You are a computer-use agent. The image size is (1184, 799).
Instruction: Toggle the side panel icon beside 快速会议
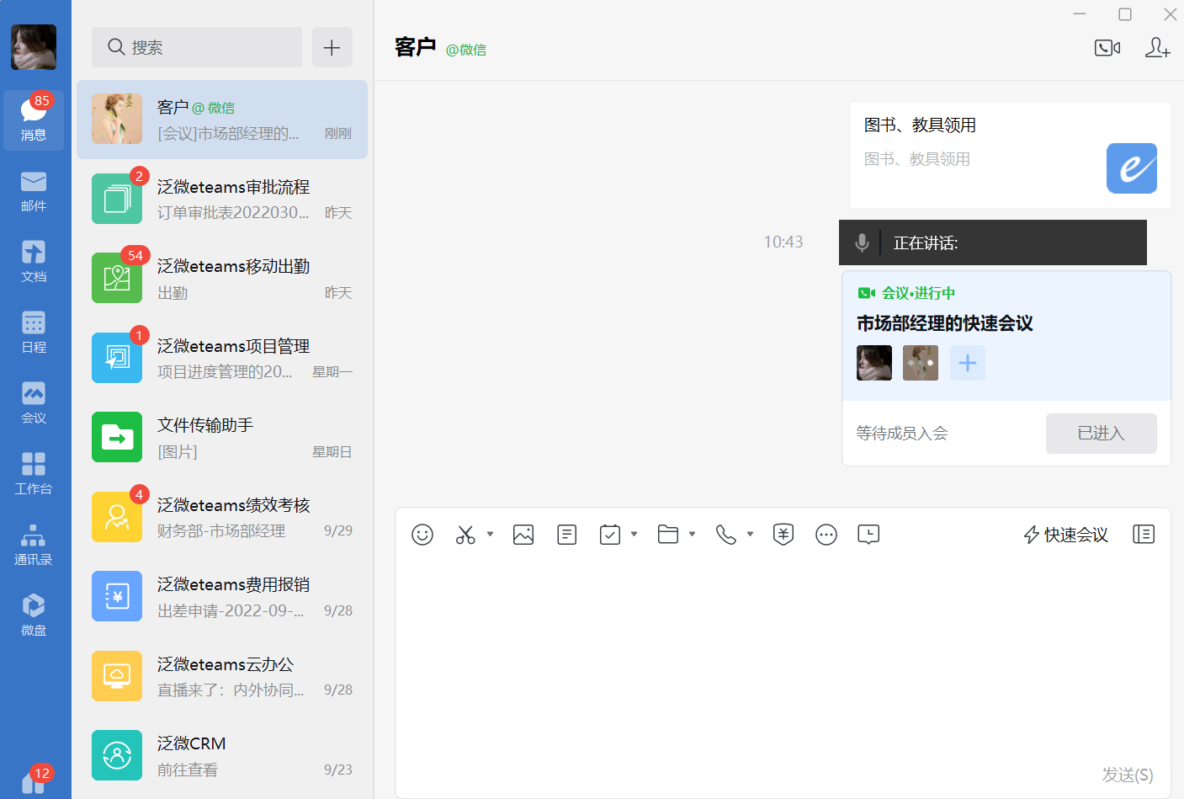[1144, 535]
